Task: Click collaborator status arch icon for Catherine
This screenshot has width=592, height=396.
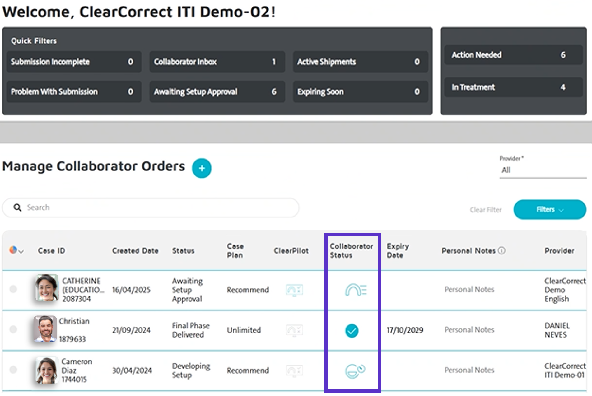Action: (356, 290)
